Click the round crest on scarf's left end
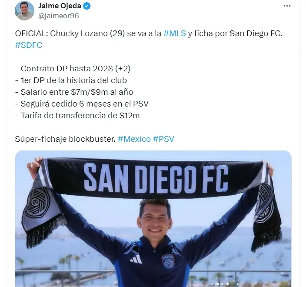This screenshot has width=306, height=287. pos(37,203)
